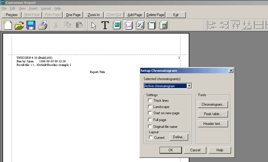The height and width of the screenshot is (162, 268).
Task: Click the UNICORN 4.10 header line
Action: (x=34, y=58)
